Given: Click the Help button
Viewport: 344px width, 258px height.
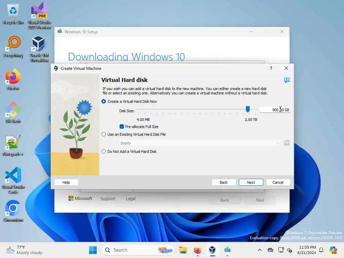Looking at the screenshot, I should click(66, 182).
